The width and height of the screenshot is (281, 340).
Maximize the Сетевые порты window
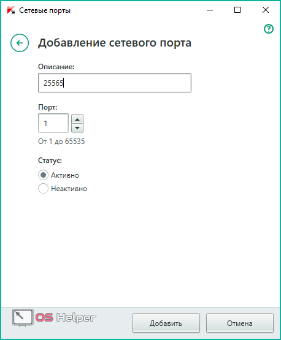point(237,10)
